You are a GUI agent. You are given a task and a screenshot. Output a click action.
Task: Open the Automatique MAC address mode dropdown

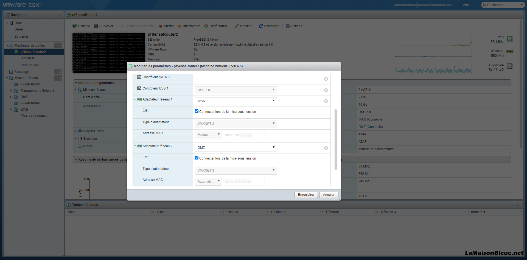[209, 181]
